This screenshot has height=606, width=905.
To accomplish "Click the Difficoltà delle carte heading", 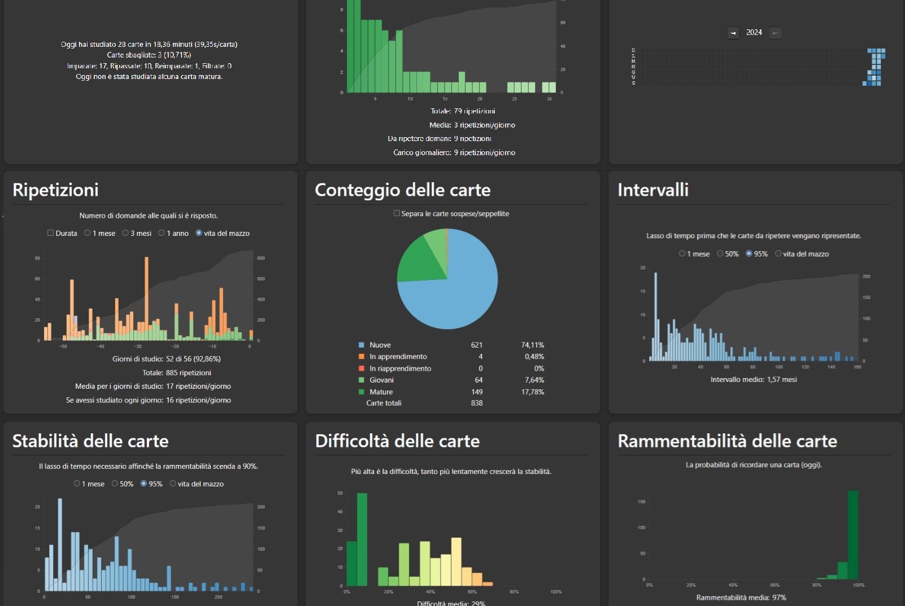I will [397, 441].
